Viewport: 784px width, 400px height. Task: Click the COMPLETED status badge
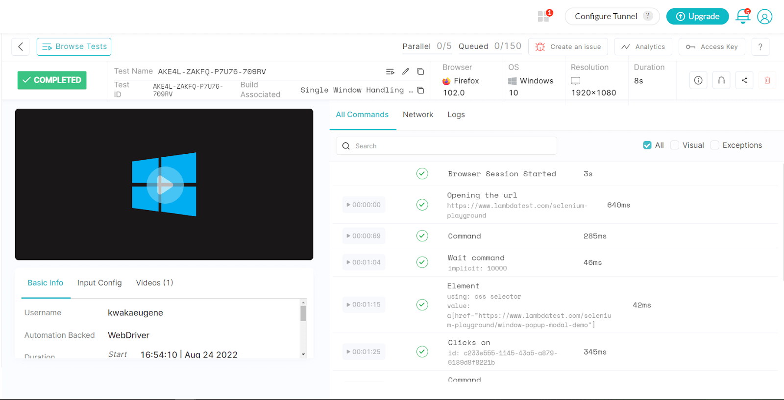click(x=52, y=80)
